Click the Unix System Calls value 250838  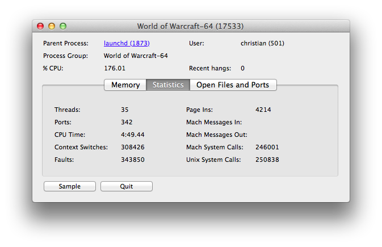point(267,160)
